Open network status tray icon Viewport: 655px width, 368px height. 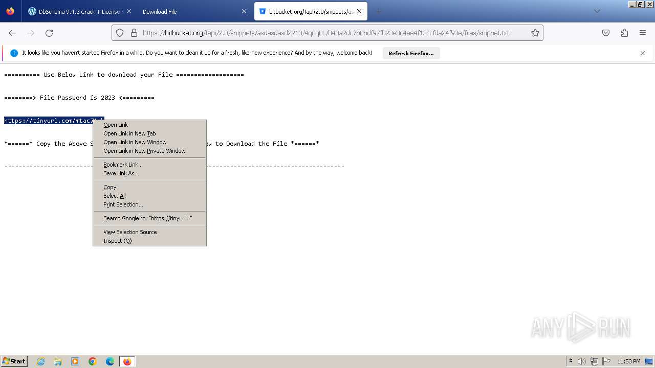pos(594,361)
